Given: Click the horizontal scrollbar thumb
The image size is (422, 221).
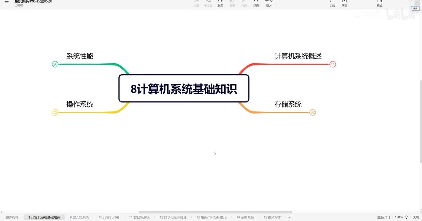Looking at the screenshot, I should [x=215, y=212].
